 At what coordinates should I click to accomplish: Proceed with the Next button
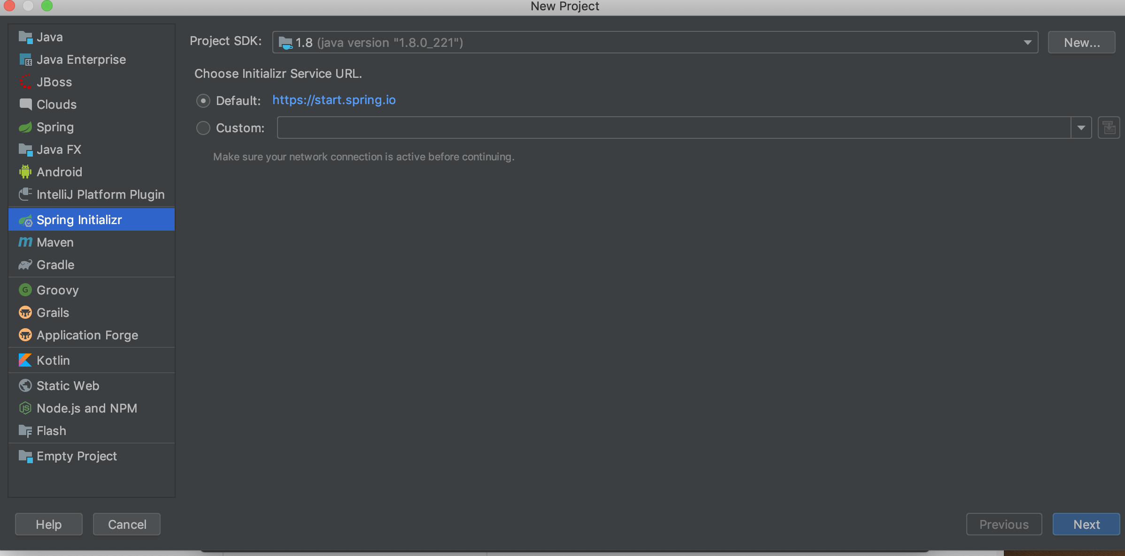(x=1086, y=524)
